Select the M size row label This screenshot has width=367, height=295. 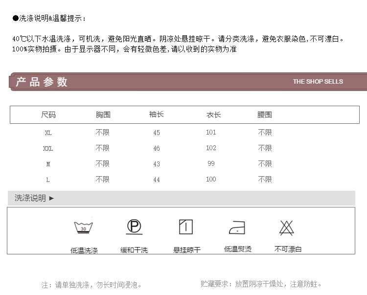coord(48,164)
